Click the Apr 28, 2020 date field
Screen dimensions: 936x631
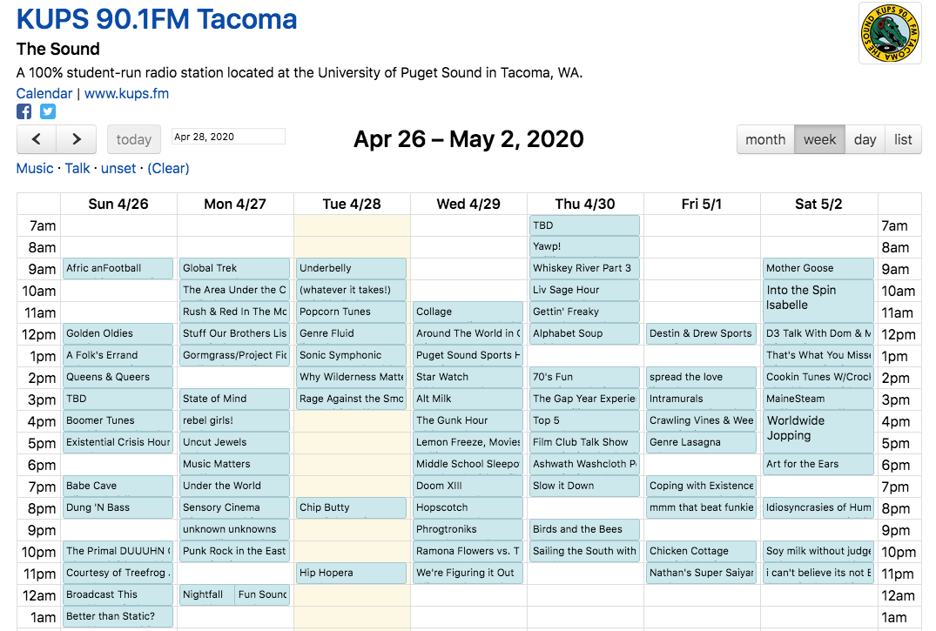[x=228, y=137]
